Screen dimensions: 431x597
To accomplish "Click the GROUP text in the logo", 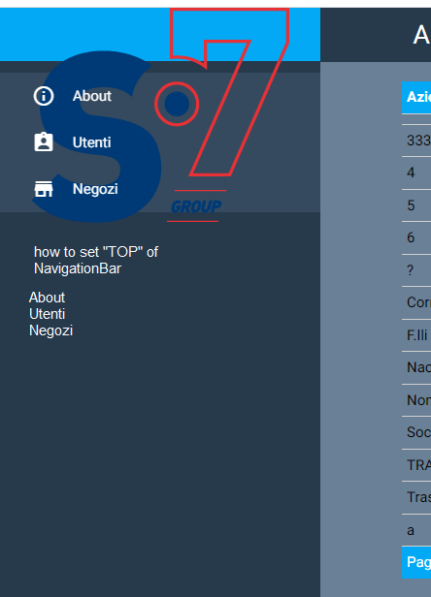I will point(196,206).
